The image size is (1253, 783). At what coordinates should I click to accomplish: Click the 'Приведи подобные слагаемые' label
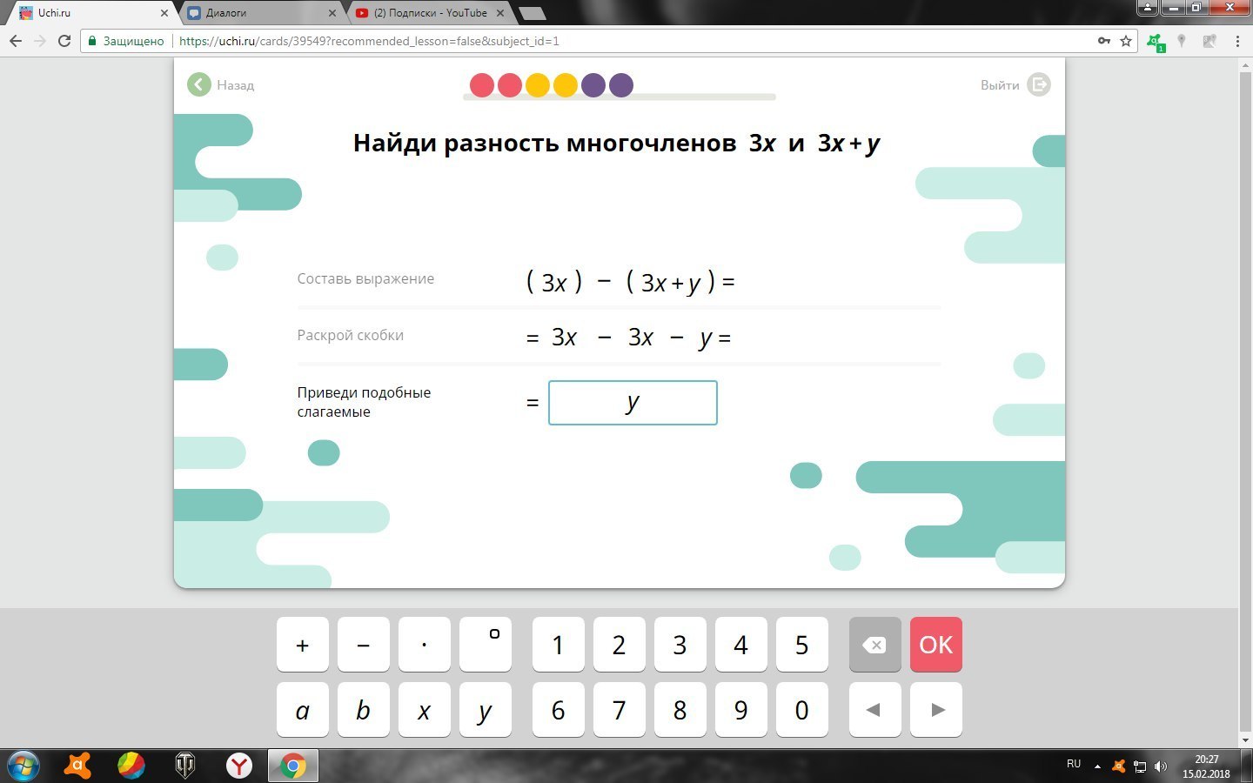point(364,402)
